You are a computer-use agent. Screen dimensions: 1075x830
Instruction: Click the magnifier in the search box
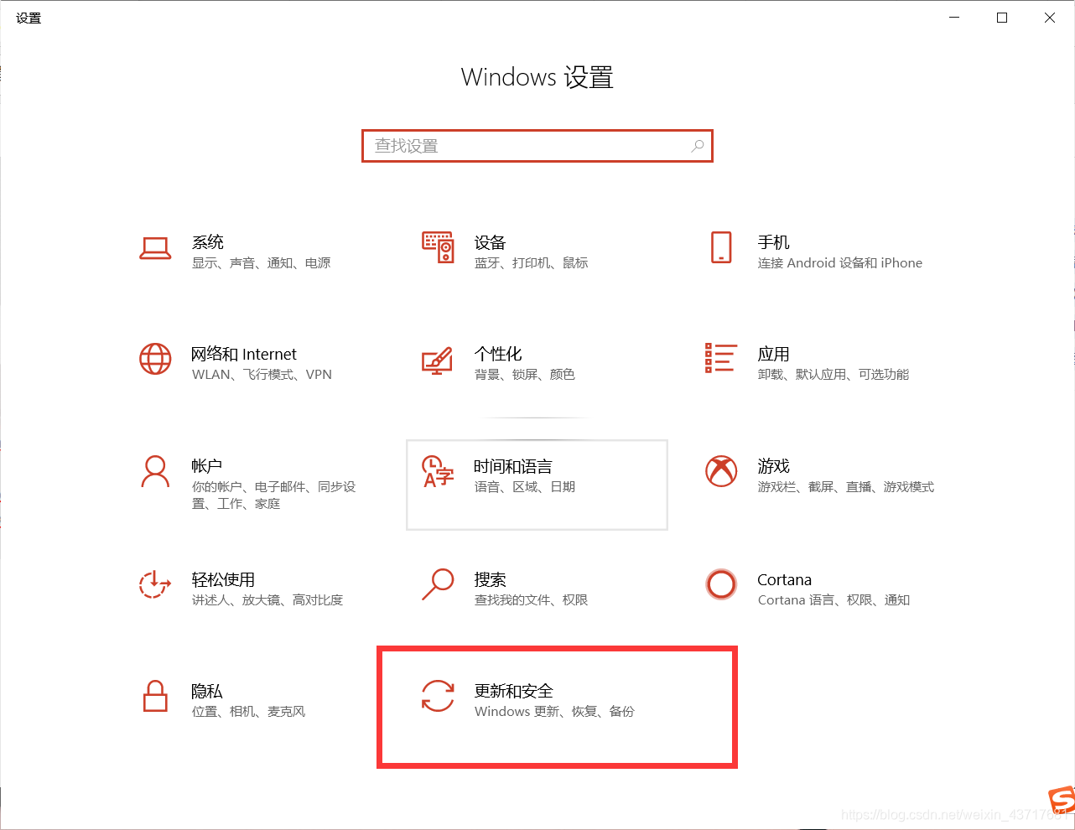(x=697, y=146)
